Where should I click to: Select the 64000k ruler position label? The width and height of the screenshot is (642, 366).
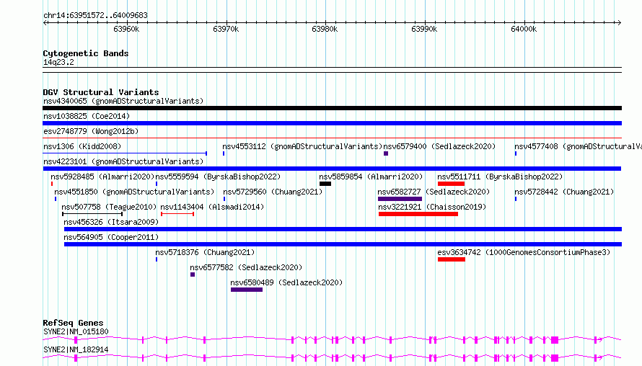[x=524, y=29]
